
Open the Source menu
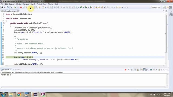pos(12,4)
